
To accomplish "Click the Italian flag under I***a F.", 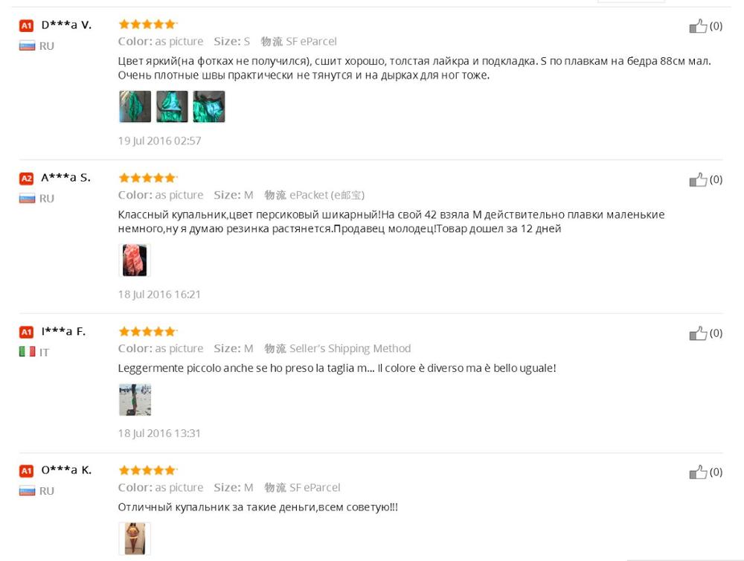I will coord(27,352).
